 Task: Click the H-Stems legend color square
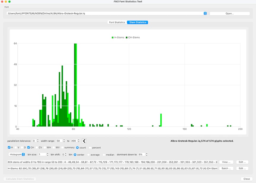pyautogui.click(x=113, y=37)
